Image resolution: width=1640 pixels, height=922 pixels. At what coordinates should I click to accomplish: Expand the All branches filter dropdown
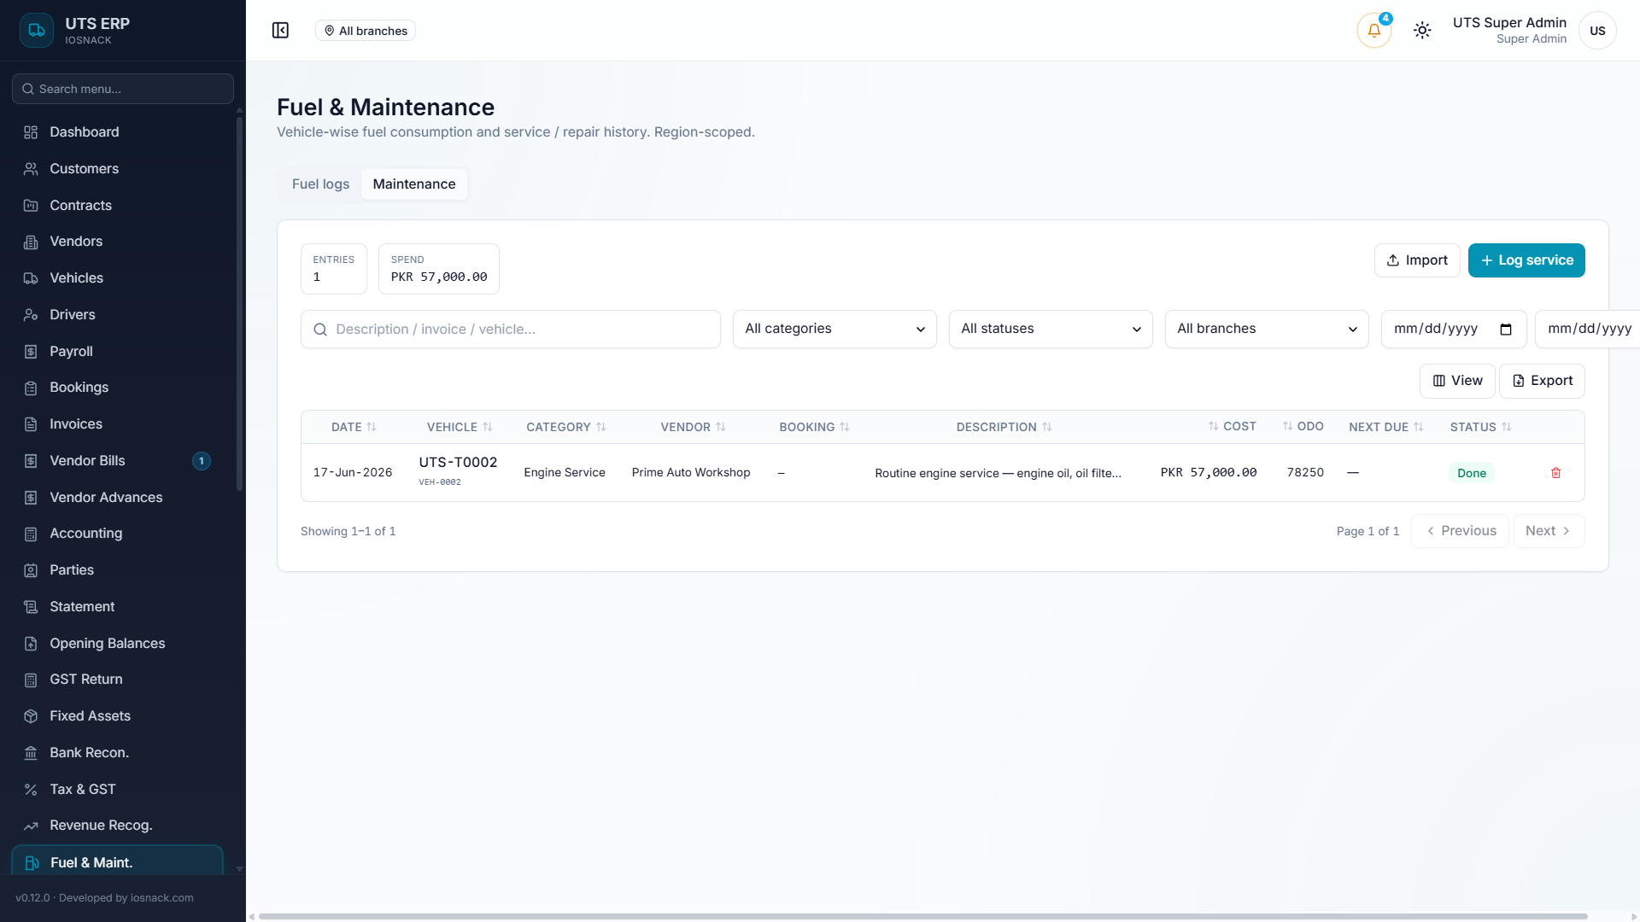[1267, 329]
